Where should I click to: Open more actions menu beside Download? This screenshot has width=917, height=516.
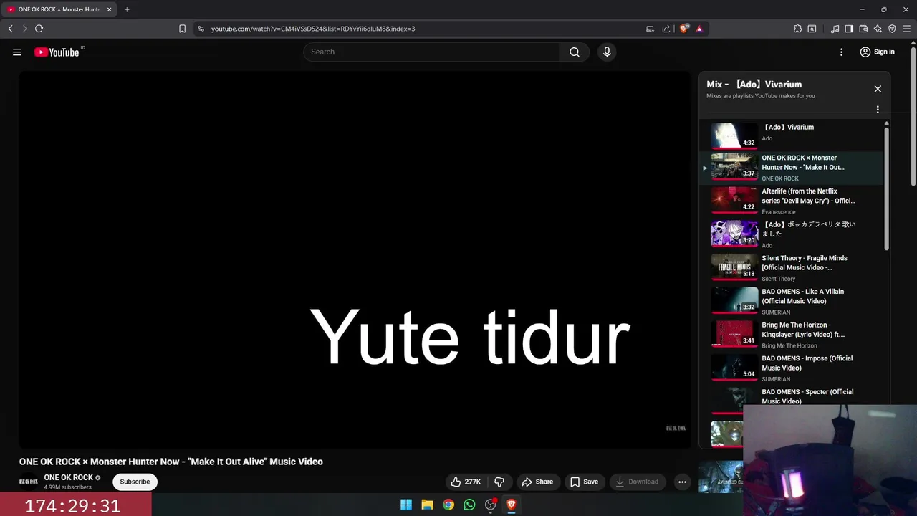[682, 482]
